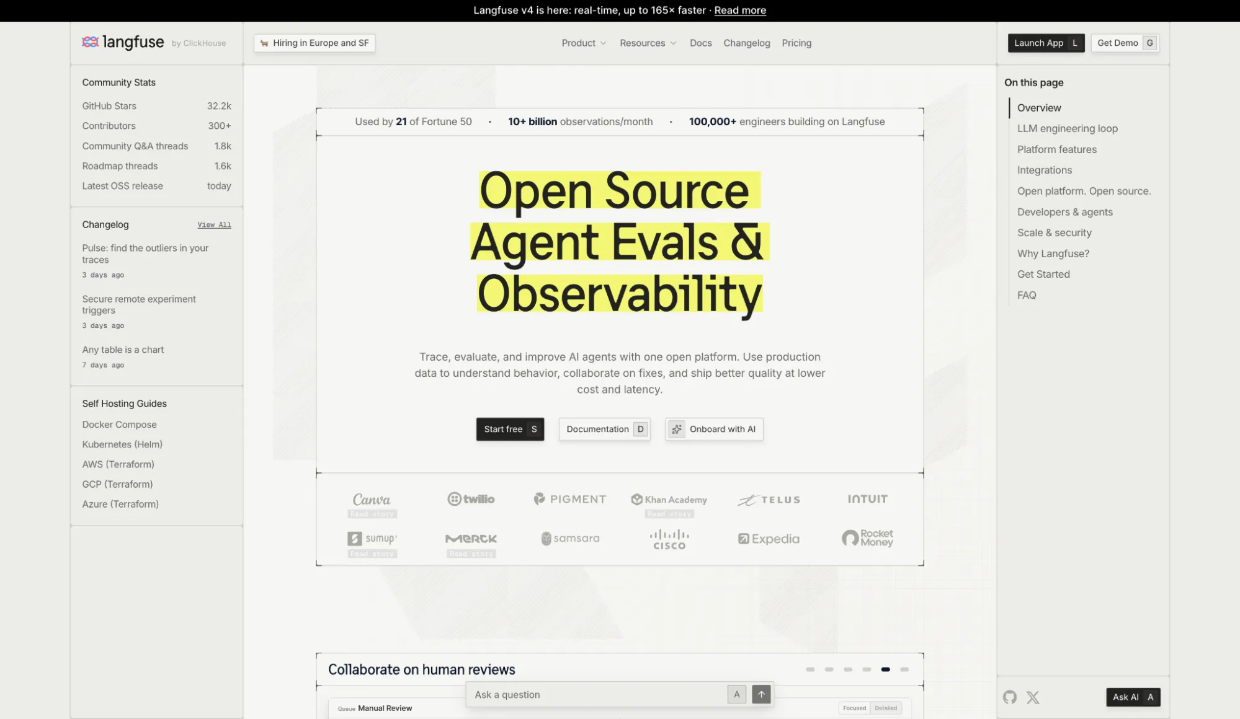
Task: Click the Cisco customer logo
Action: (669, 539)
